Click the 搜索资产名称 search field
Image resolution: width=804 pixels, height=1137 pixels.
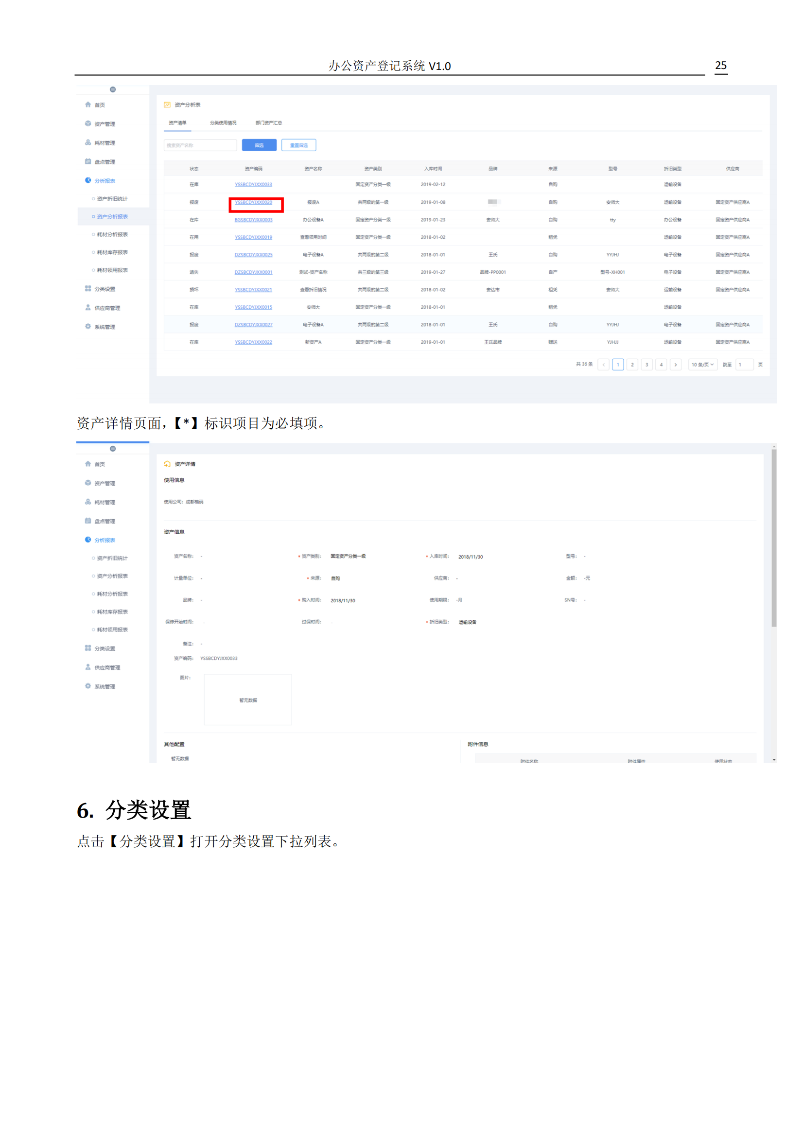200,145
